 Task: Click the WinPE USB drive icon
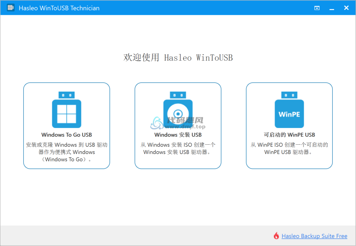(289, 110)
